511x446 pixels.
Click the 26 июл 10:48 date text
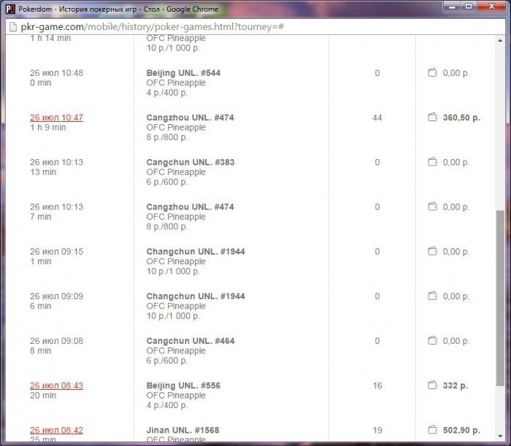[57, 73]
